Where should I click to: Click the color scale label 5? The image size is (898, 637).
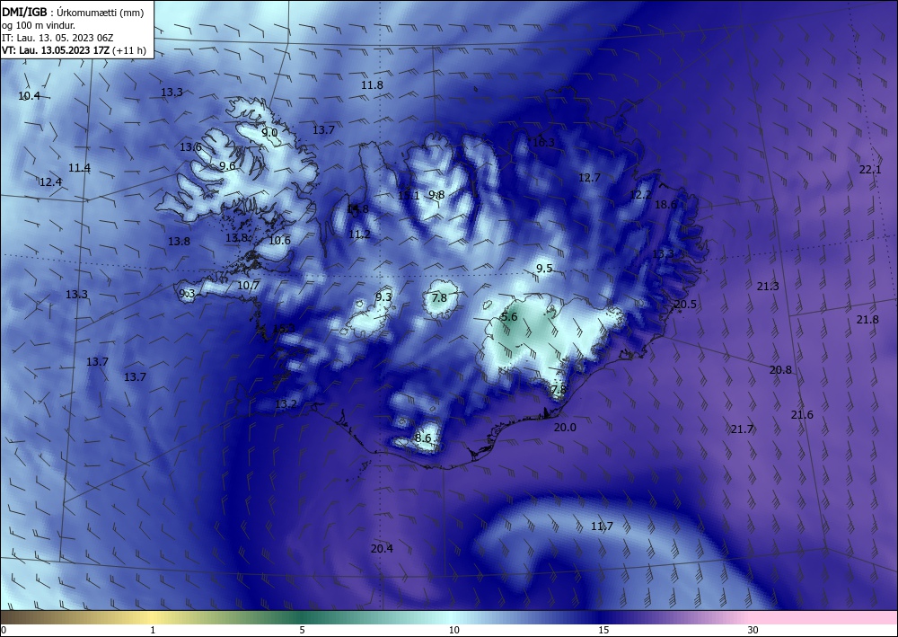pos(302,630)
